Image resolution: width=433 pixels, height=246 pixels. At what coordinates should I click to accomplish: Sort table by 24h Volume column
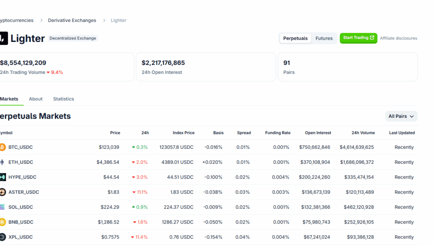click(363, 133)
